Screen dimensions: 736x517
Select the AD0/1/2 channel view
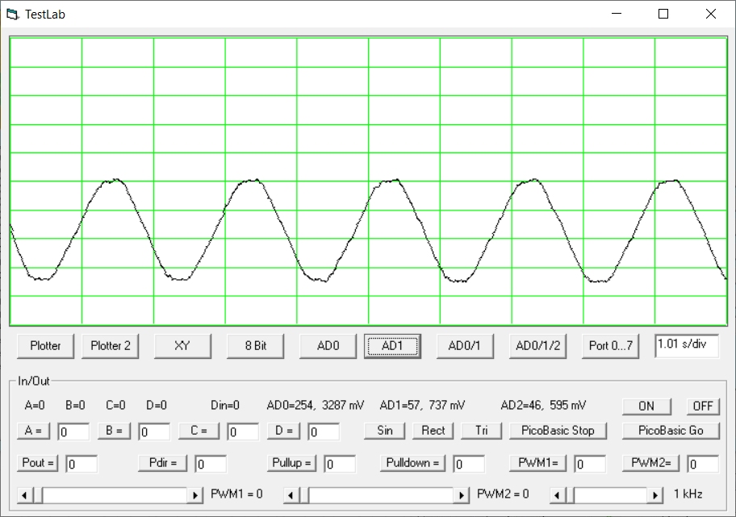537,345
